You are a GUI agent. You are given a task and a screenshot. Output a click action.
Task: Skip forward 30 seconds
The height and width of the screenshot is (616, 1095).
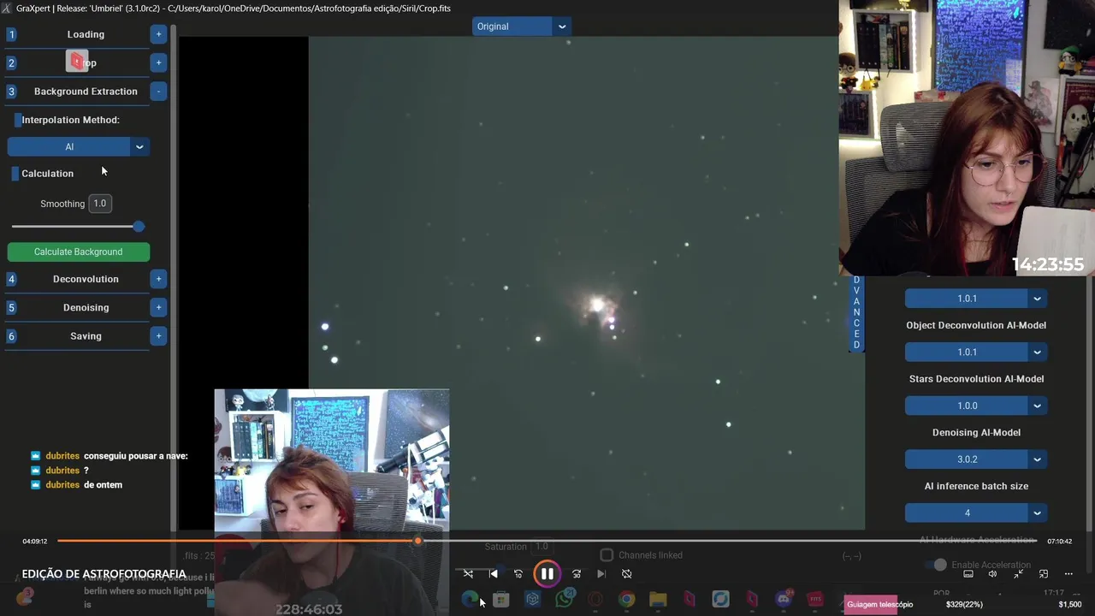(x=577, y=574)
